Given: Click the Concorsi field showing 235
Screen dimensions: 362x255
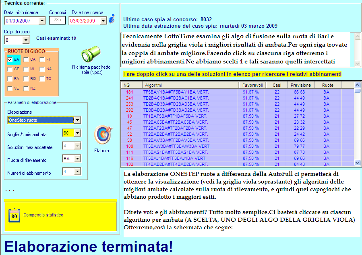Looking at the screenshot, I should 57,20.
